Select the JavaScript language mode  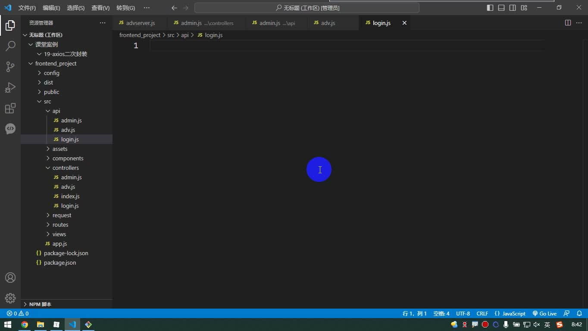510,313
